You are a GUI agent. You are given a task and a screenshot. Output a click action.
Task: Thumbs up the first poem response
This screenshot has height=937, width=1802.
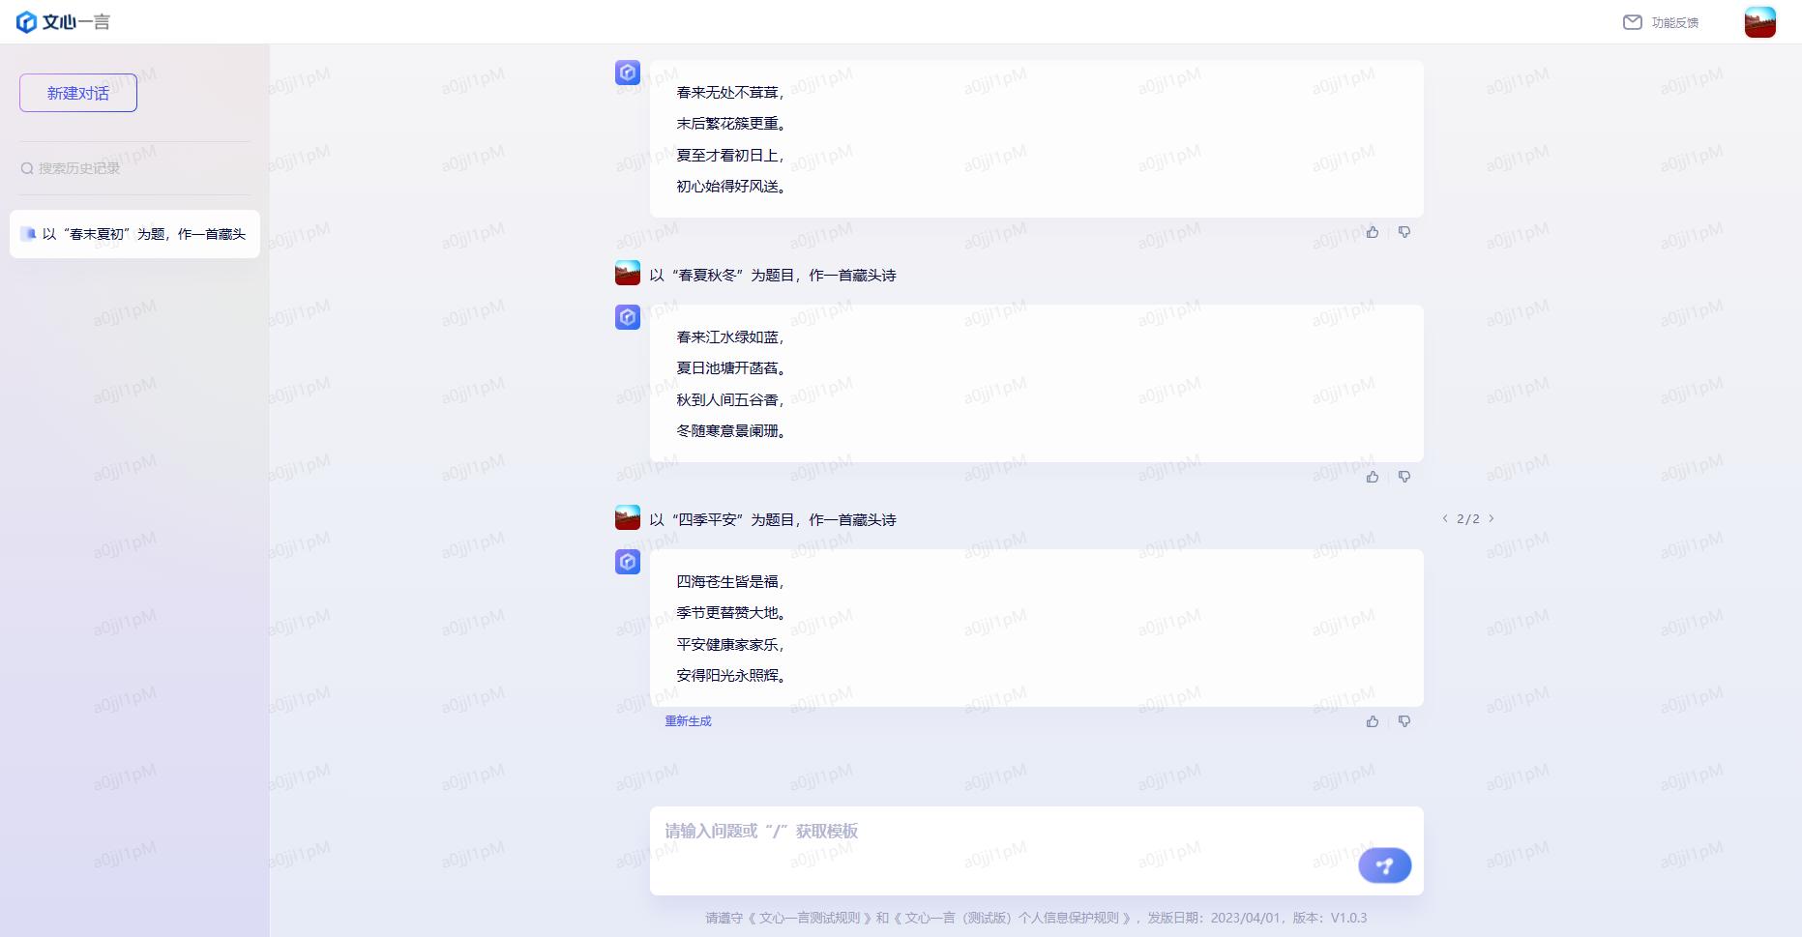(x=1373, y=231)
